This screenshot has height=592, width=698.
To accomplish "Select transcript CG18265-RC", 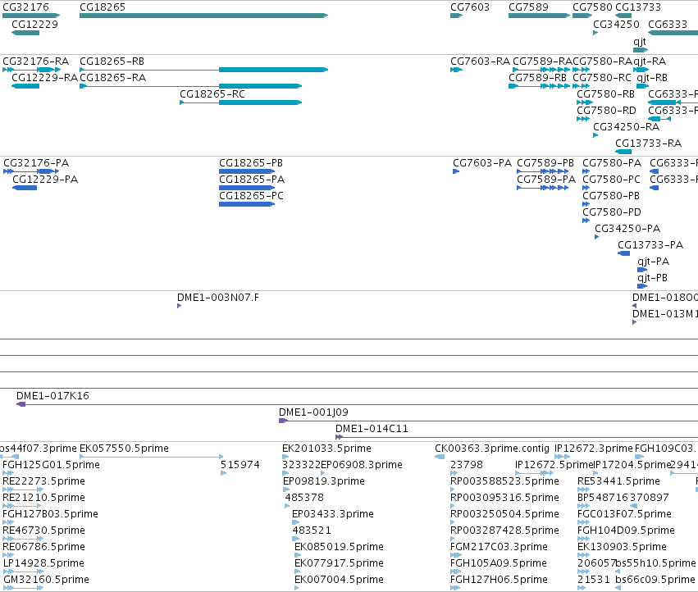I will tap(241, 102).
